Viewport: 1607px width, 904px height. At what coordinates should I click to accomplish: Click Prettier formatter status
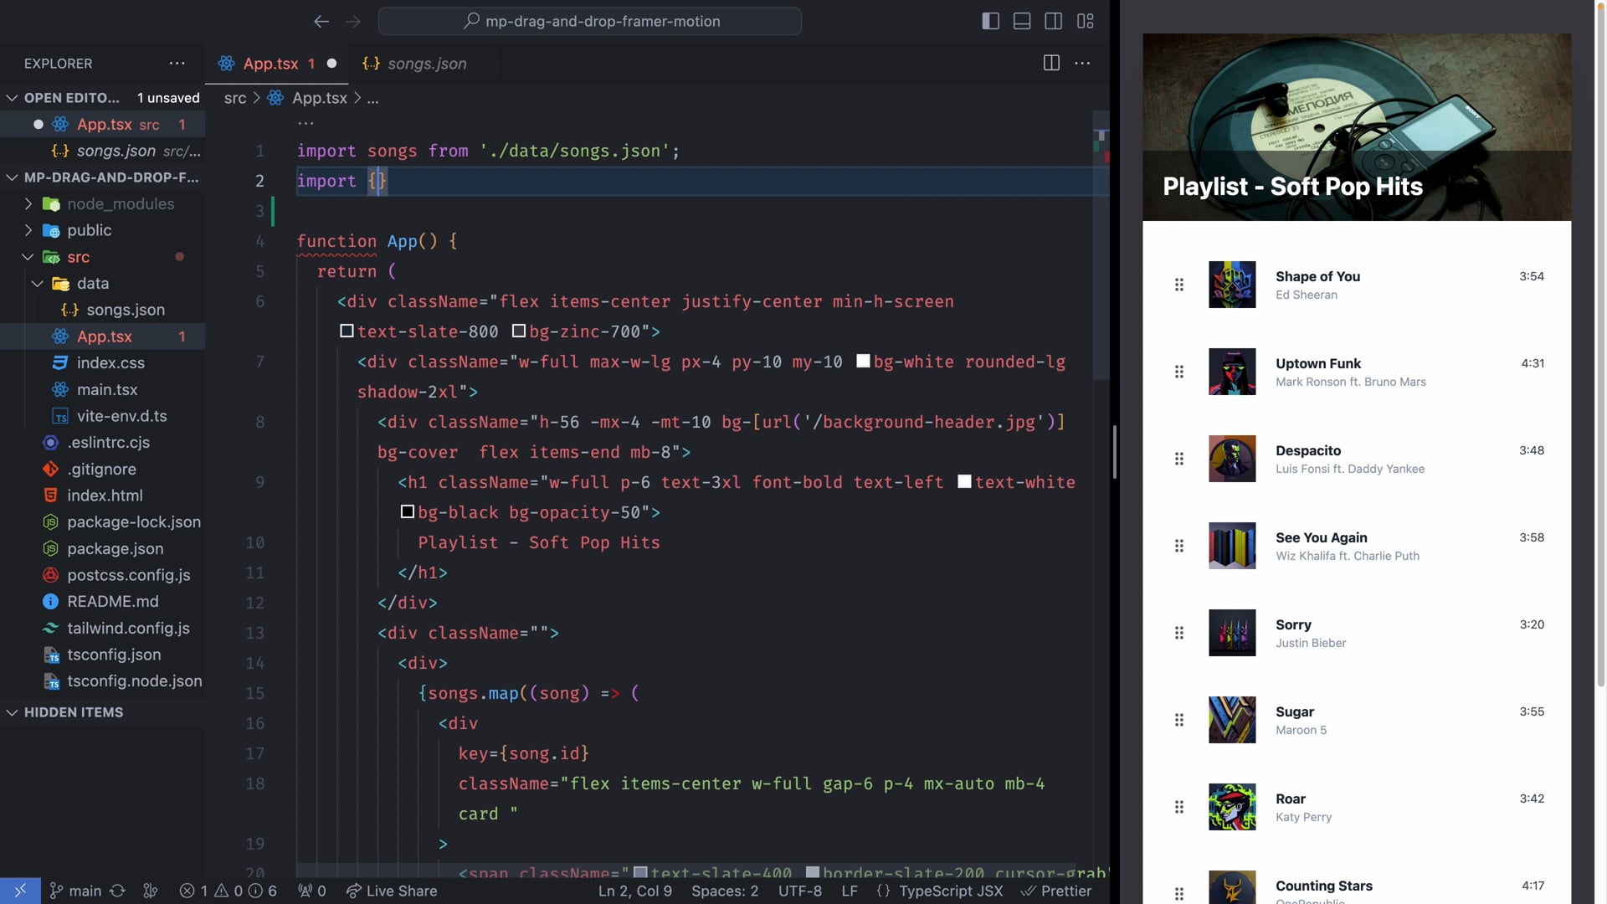(x=1056, y=891)
